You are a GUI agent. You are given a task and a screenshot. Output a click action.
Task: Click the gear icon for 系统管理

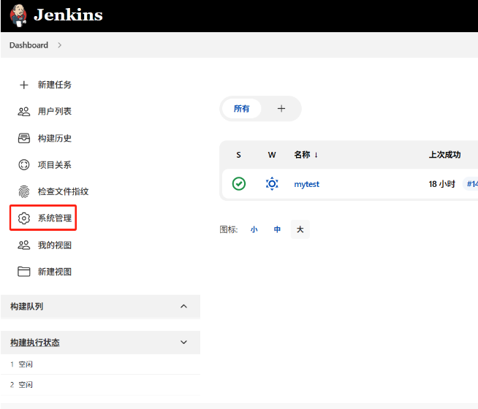pos(24,218)
